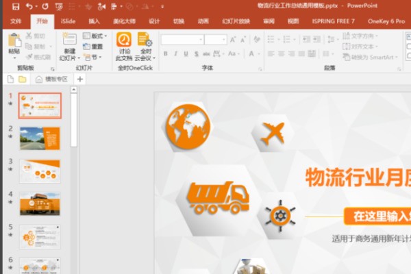Image resolution: width=411 pixels, height=274 pixels.
Task: Open the font name combo box
Action: tap(182, 40)
